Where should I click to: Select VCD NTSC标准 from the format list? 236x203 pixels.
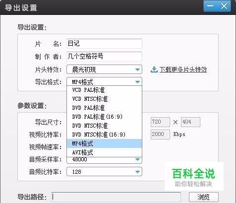104,99
